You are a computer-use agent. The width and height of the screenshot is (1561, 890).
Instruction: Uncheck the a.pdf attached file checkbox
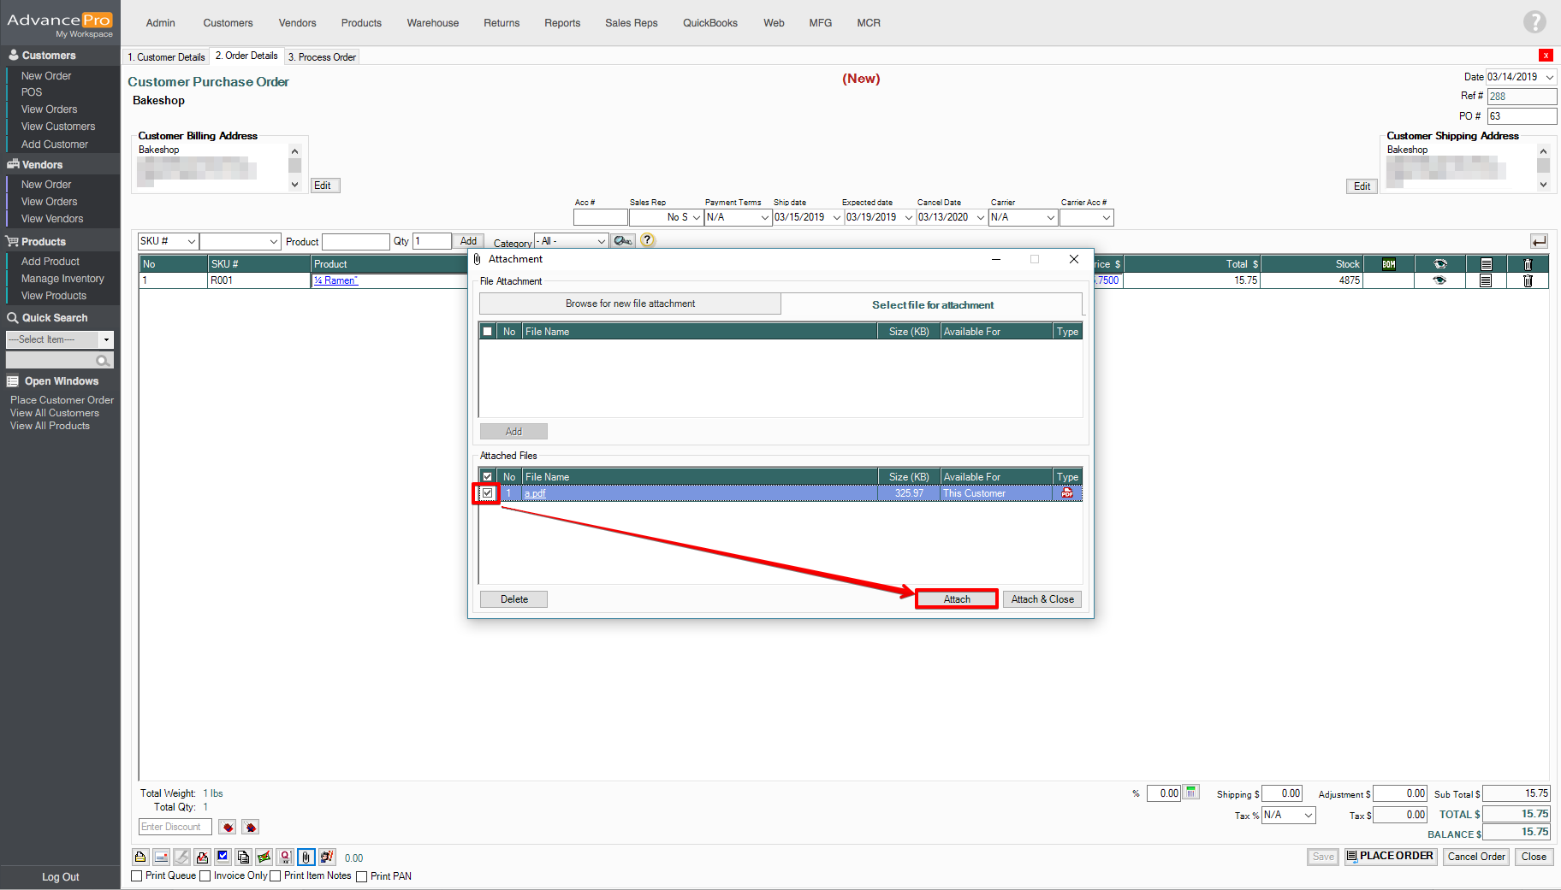pos(487,493)
